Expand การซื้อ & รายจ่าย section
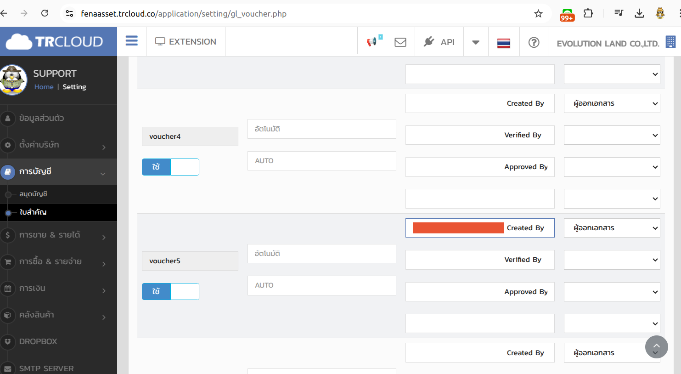Image resolution: width=681 pixels, height=374 pixels. point(58,262)
